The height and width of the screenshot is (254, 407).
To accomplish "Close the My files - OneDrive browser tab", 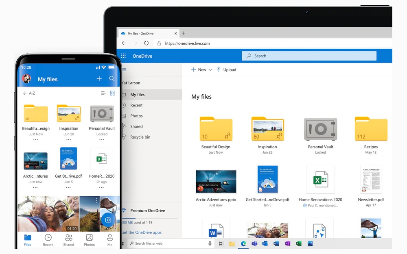I will pyautogui.click(x=176, y=33).
